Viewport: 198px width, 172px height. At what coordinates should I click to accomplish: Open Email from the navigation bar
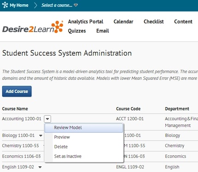[103, 31]
